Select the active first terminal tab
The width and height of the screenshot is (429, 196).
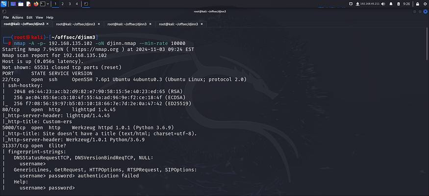tap(26, 24)
